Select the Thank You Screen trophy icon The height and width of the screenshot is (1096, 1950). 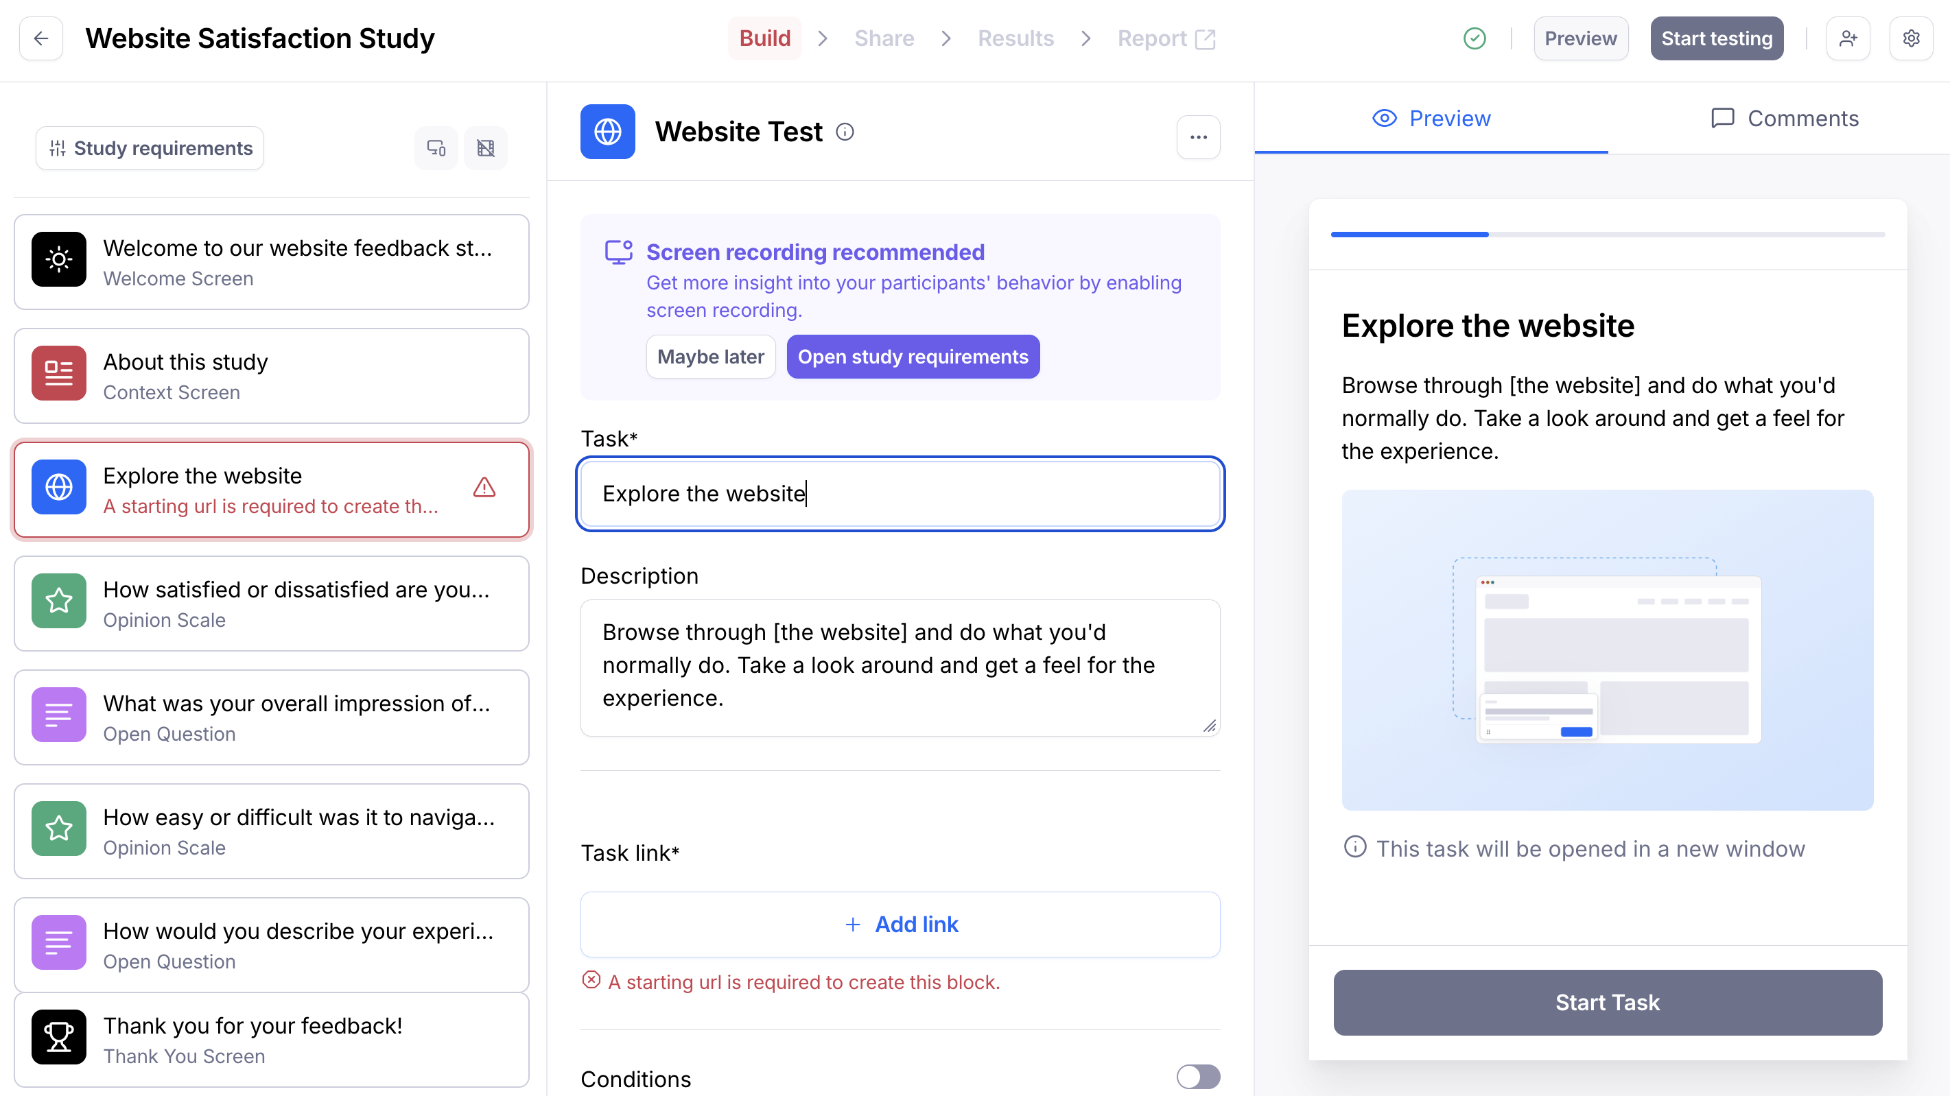58,1037
